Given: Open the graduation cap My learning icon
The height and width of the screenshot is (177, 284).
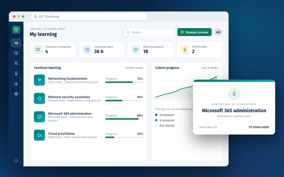Looking at the screenshot, I should (16, 43).
